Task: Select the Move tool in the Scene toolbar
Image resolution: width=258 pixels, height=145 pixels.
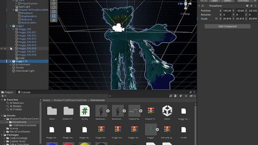Action: 54,3
